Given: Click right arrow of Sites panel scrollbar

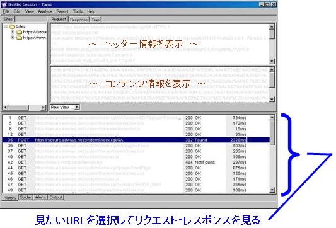Looking at the screenshot, I should tap(43, 108).
